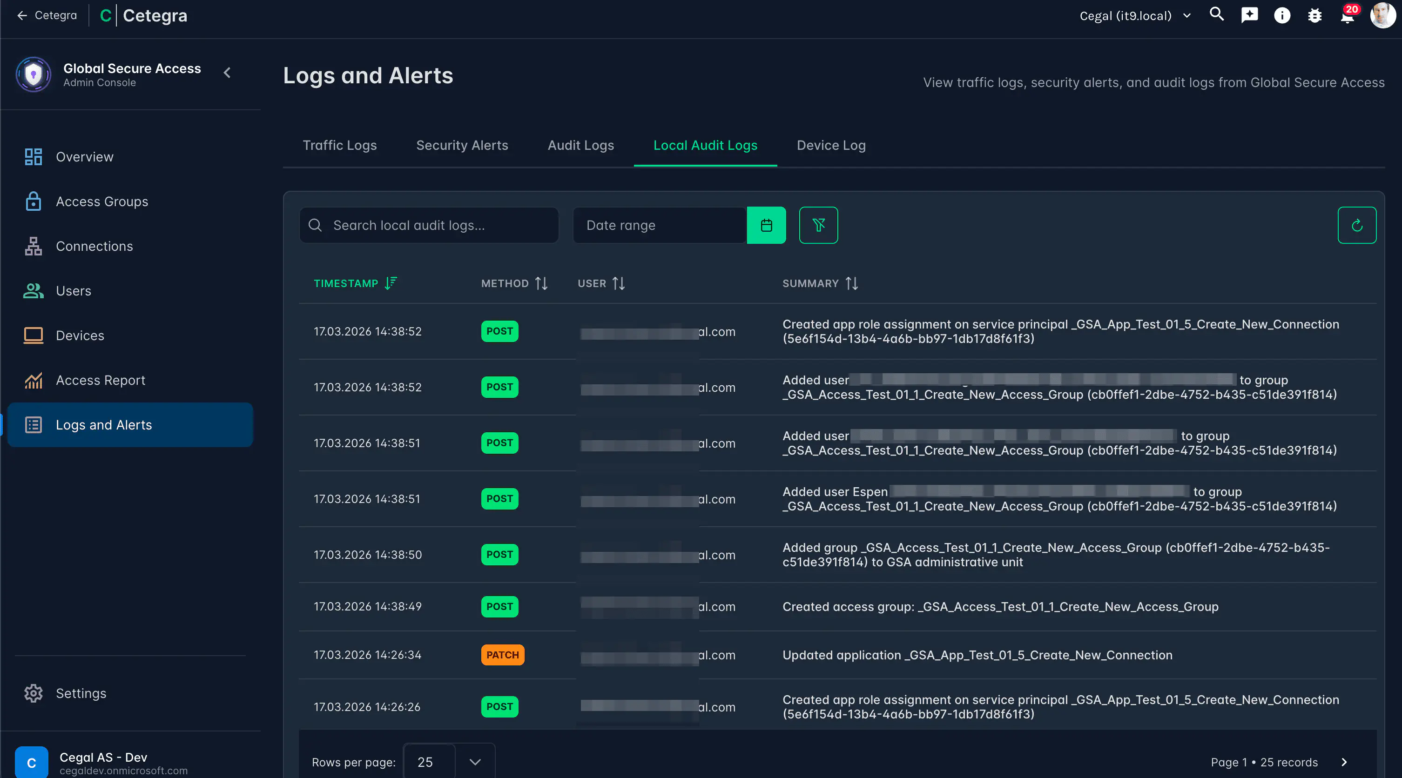Click the SUMMARY column sort arrows
The image size is (1402, 778).
pyautogui.click(x=852, y=283)
